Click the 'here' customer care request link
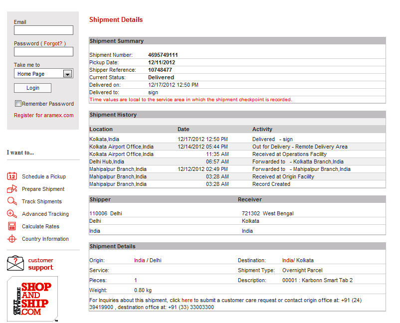400x323 pixels. 187,300
